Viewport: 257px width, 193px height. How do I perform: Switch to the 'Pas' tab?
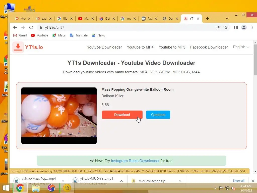point(147,19)
